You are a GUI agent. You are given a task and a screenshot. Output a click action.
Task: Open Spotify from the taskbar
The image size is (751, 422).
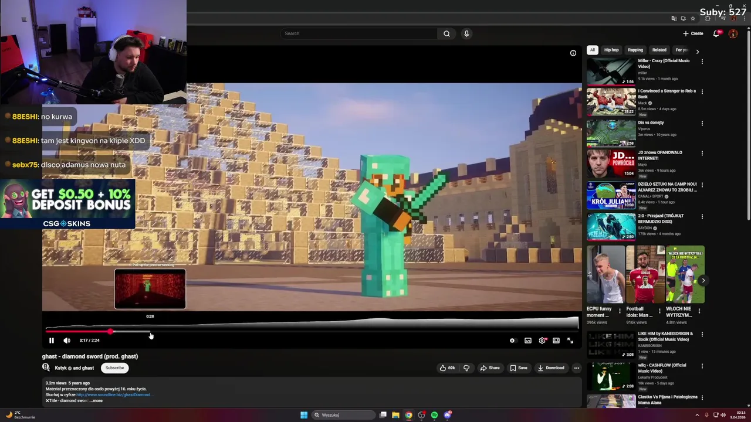tap(434, 415)
